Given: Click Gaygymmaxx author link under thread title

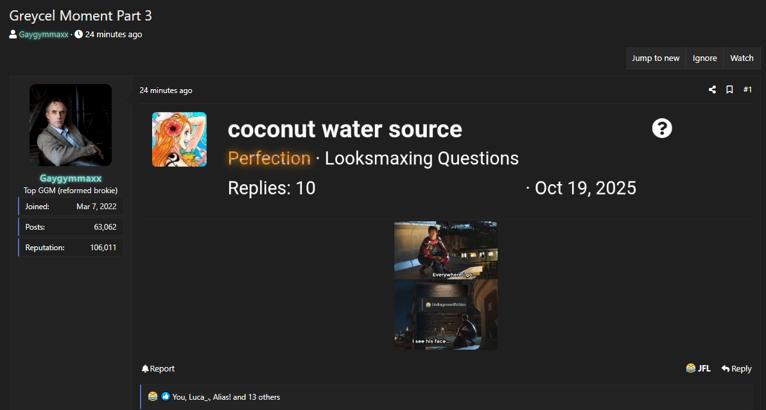Looking at the screenshot, I should [44, 35].
